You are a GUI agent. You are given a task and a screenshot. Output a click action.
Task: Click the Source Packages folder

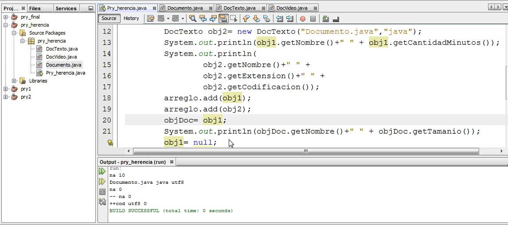[47, 33]
